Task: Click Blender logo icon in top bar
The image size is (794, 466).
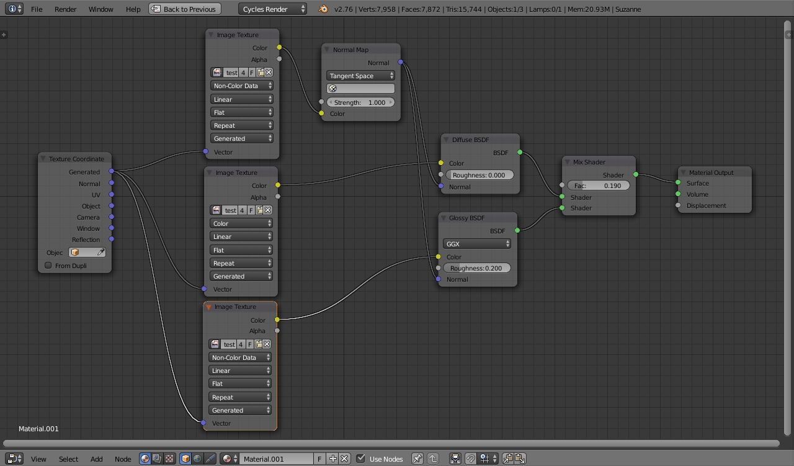Action: click(323, 9)
